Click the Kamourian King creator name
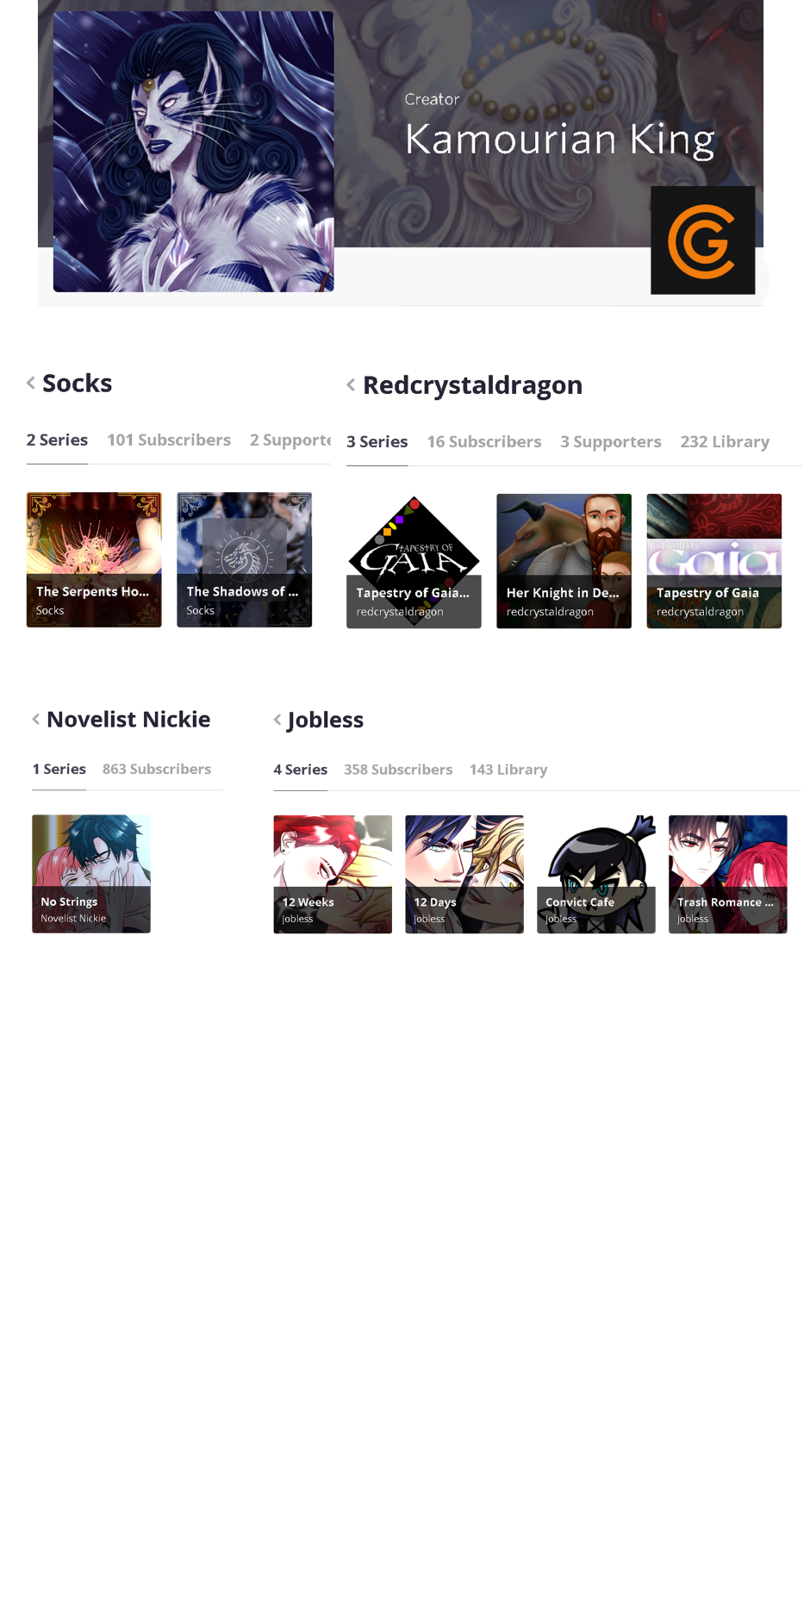This screenshot has width=810, height=1609. [559, 140]
